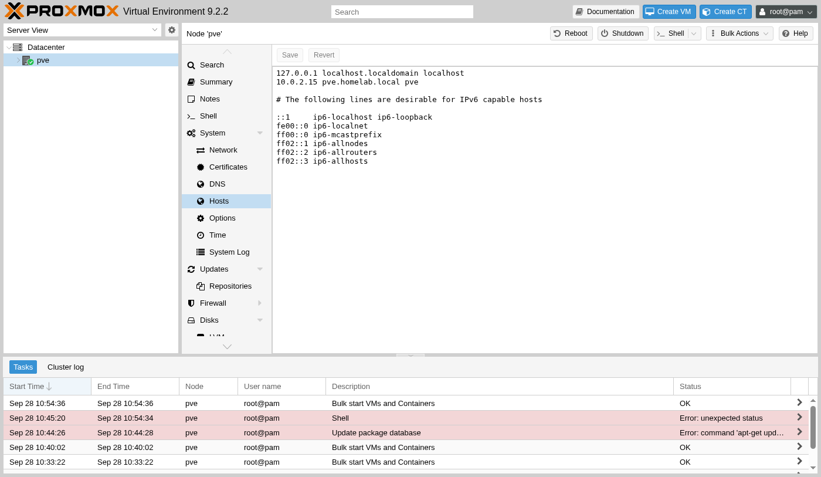The image size is (821, 477).
Task: Open details arrow for Shell task row
Action: coord(799,418)
